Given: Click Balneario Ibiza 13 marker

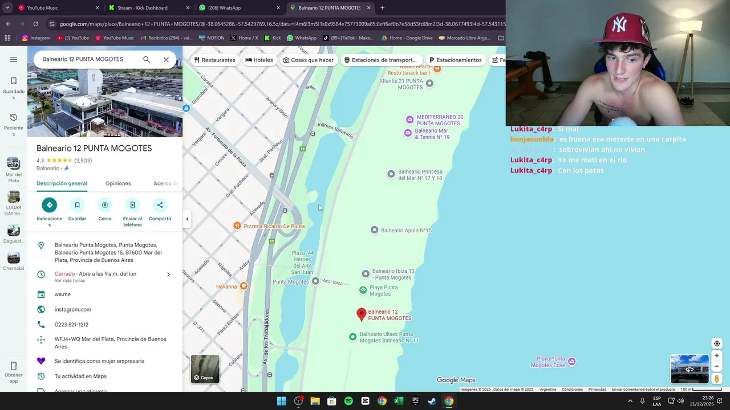Looking at the screenshot, I should coord(366,274).
